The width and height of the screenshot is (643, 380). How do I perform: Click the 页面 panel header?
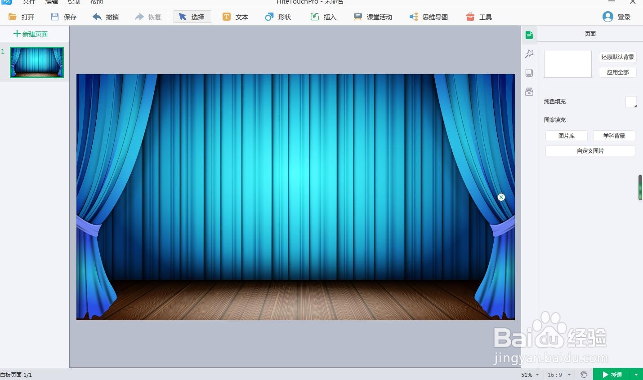click(x=590, y=34)
